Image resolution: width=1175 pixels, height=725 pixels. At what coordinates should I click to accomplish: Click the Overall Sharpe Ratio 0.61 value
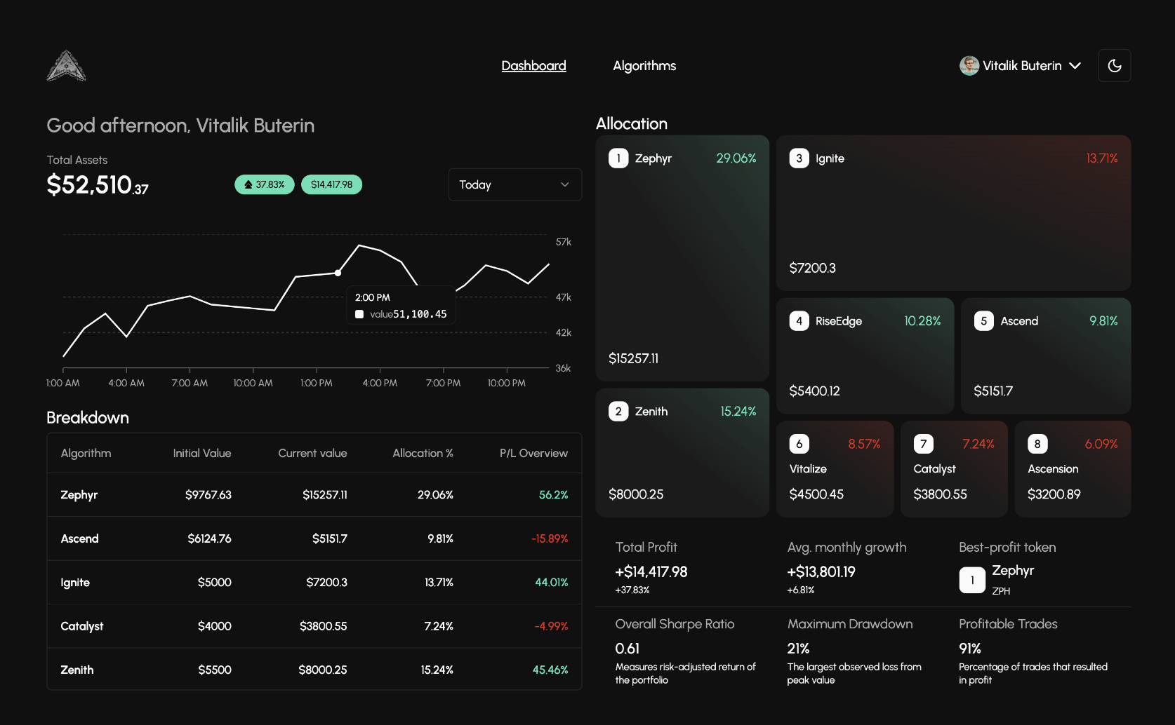click(628, 649)
